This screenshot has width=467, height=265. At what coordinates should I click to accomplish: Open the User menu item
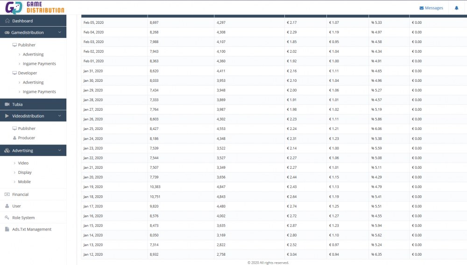pyautogui.click(x=16, y=206)
